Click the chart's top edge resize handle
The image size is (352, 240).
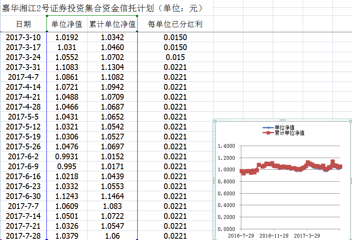pos(283,120)
